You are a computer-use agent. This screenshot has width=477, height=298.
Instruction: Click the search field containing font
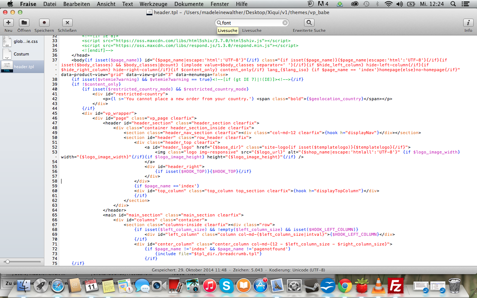[x=252, y=23]
